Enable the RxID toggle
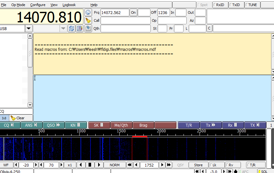Screen dimensions: 274x173 (x=220, y=5)
